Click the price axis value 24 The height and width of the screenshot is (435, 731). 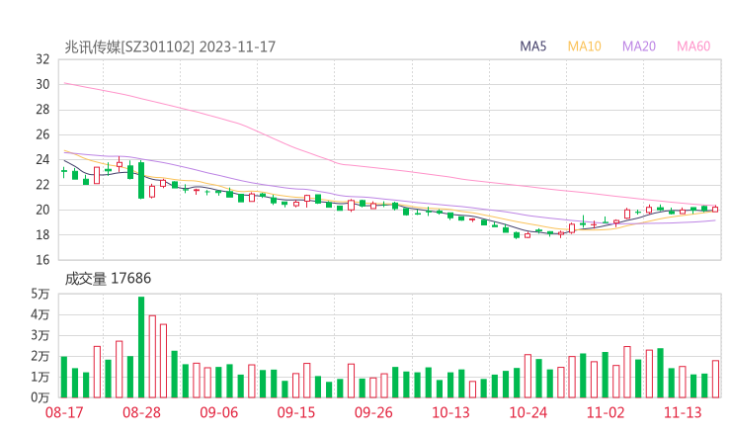click(42, 159)
